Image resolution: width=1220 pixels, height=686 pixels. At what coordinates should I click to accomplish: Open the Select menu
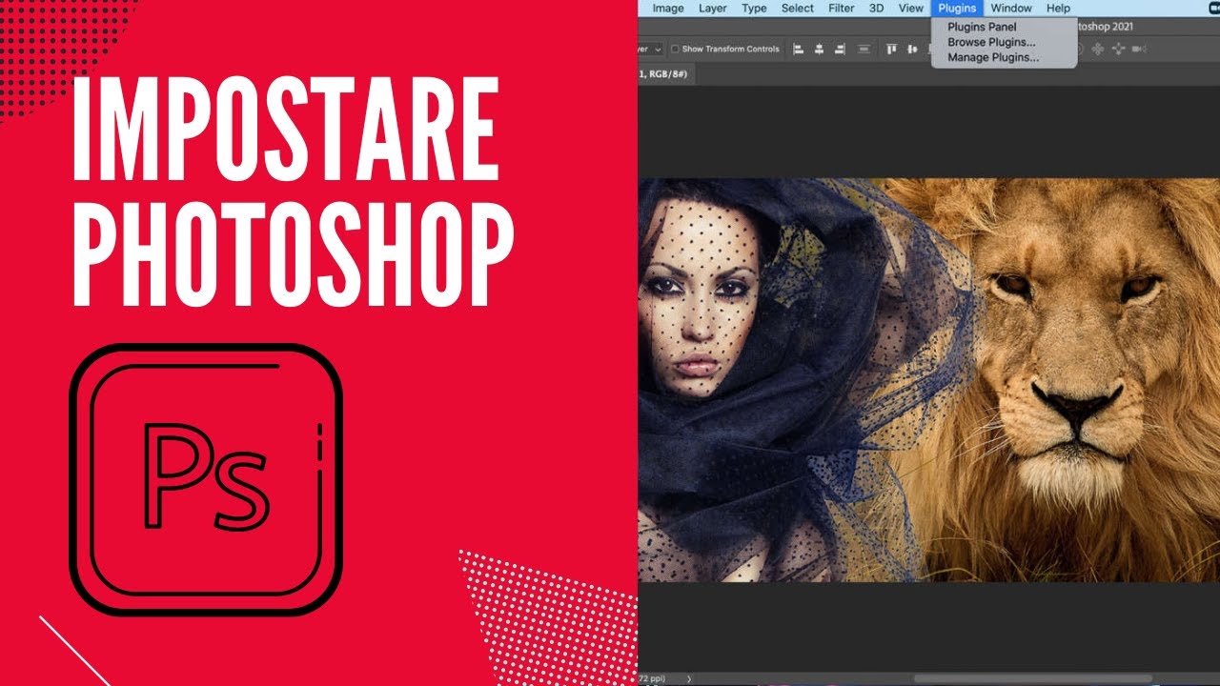pyautogui.click(x=798, y=8)
